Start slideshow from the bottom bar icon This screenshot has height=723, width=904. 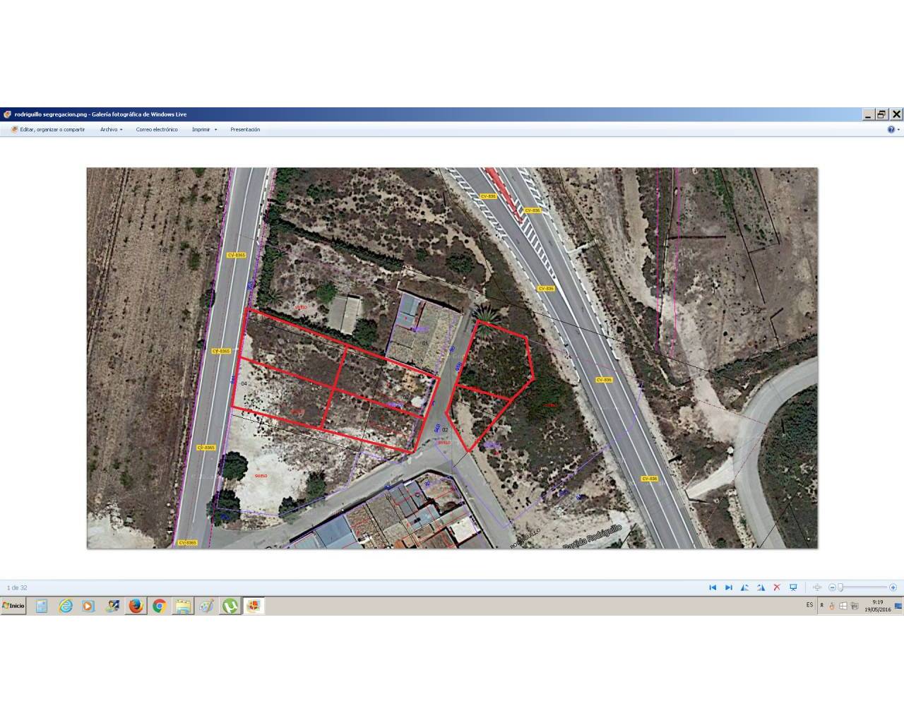coord(793,587)
